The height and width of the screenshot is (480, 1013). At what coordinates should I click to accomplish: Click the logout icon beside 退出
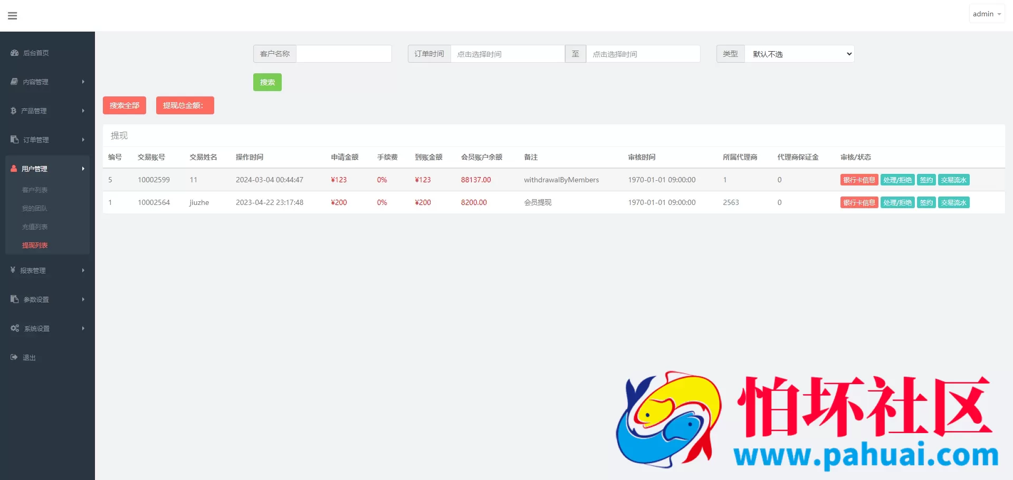pyautogui.click(x=14, y=357)
